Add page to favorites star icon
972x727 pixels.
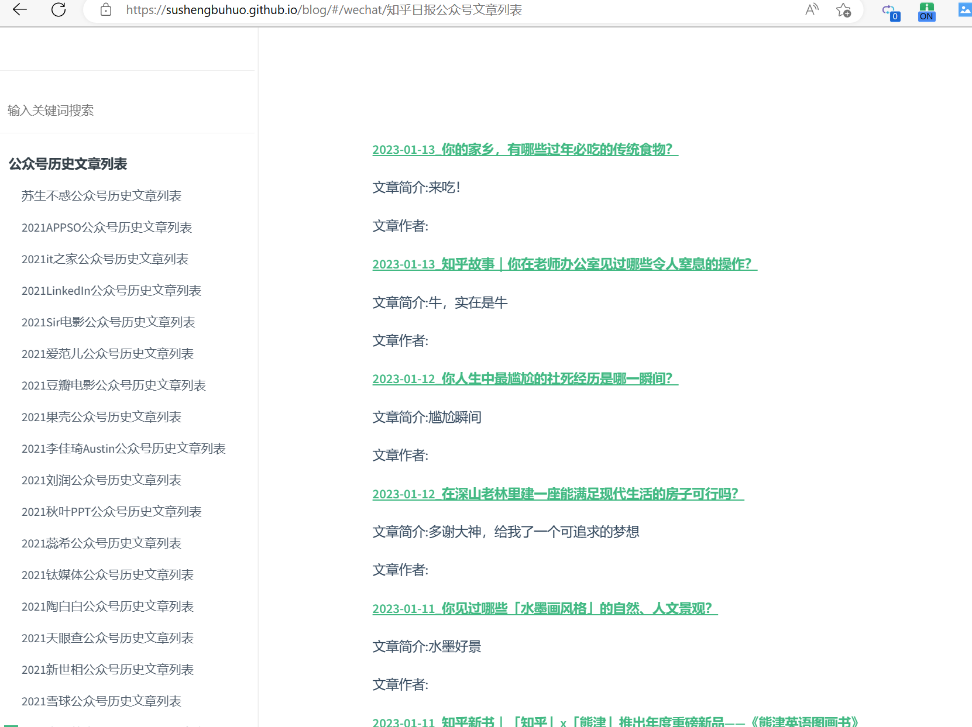pyautogui.click(x=843, y=10)
